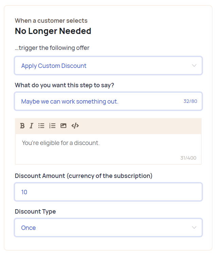Click the Discount Amount label
This screenshot has width=219, height=254.
tap(84, 176)
